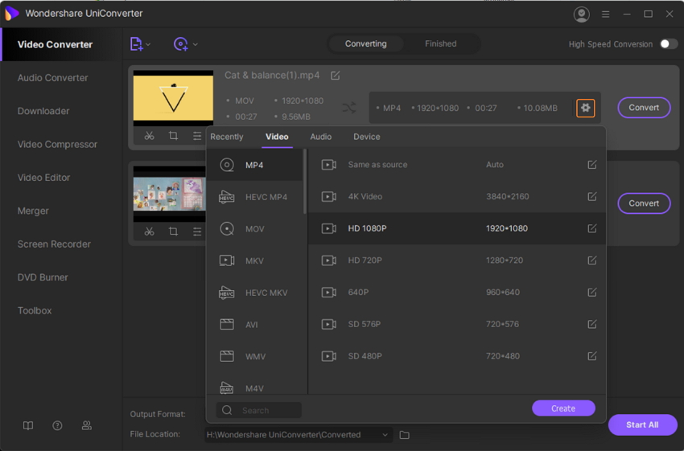The height and width of the screenshot is (451, 684).
Task: Select HD 720P resolution preset
Action: pyautogui.click(x=457, y=260)
